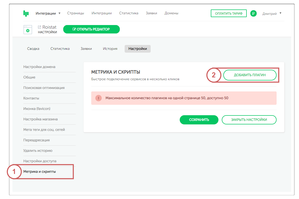Switch to the История tab
The height and width of the screenshot is (199, 299).
coord(110,49)
